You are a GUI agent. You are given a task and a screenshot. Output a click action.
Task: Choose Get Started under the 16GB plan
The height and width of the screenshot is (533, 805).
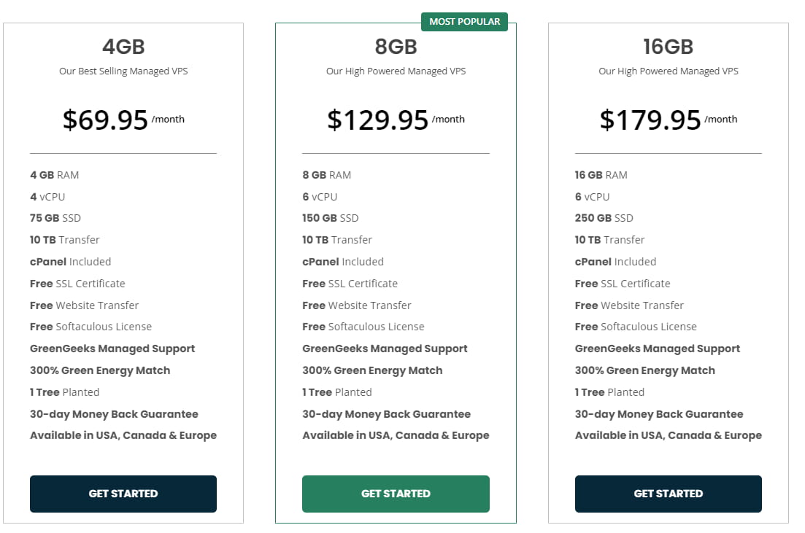[x=668, y=494]
